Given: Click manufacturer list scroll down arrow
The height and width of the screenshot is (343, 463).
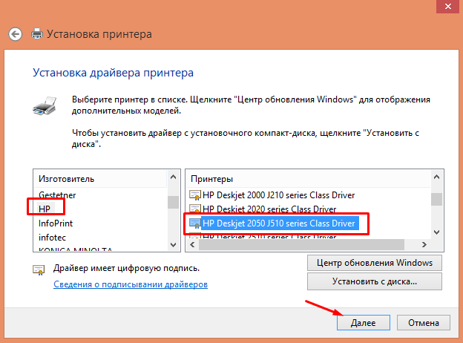Looking at the screenshot, I should click(x=174, y=244).
